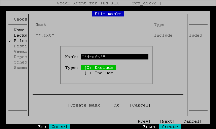Click the File masks dialog title
This screenshot has width=216, height=129.
(108, 14)
